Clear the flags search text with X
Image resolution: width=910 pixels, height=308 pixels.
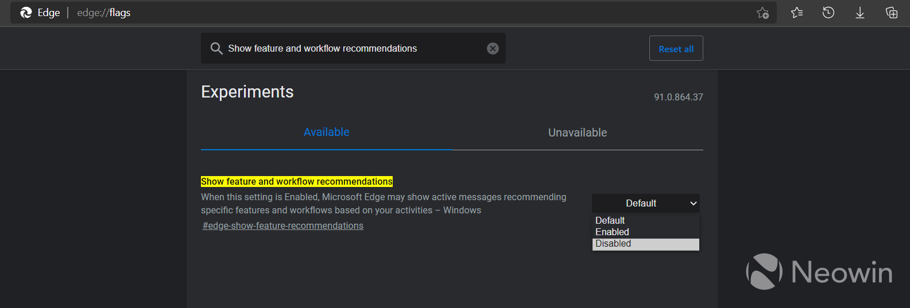(x=493, y=49)
